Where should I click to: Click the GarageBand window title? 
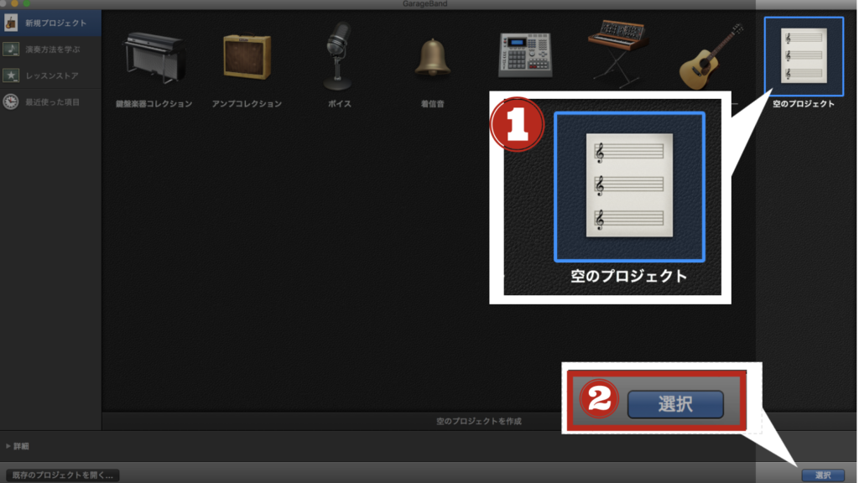(425, 4)
